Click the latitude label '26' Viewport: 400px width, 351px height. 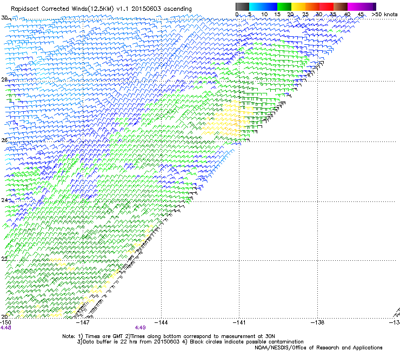[x=4, y=140]
